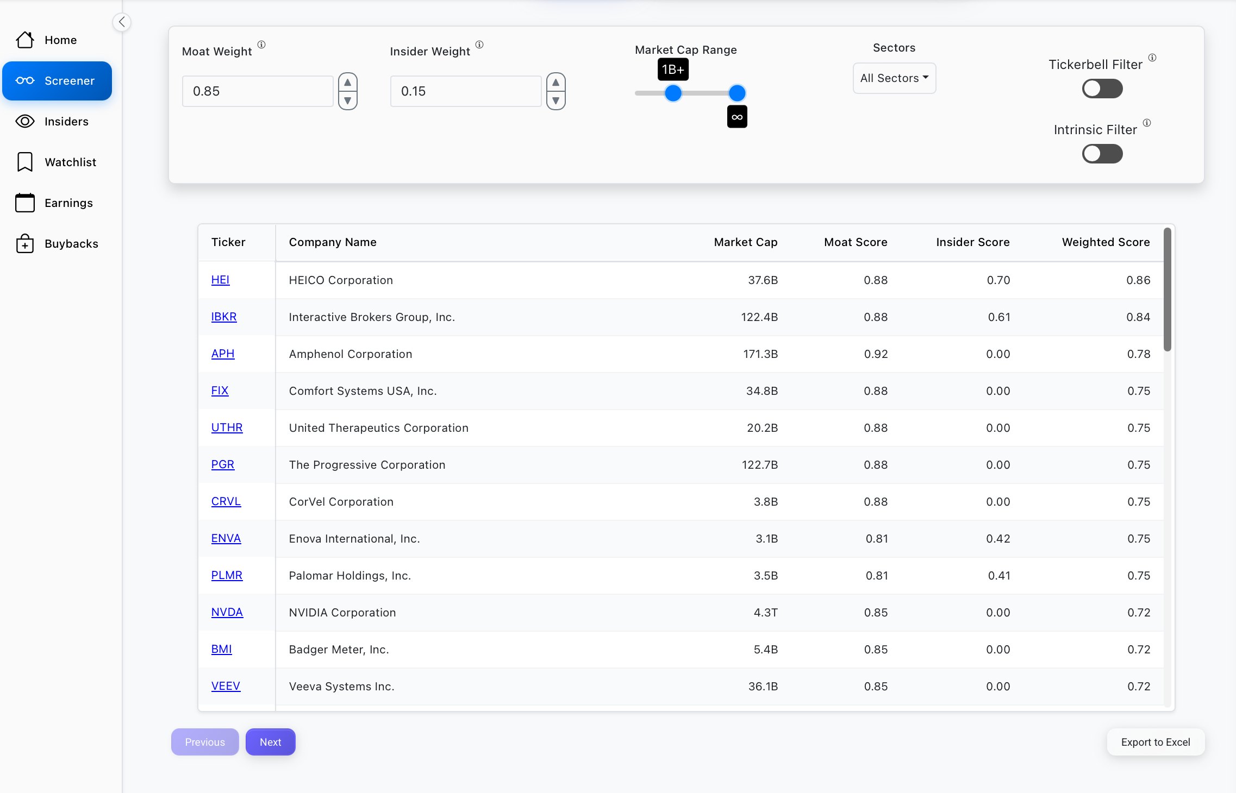Click the Tickerbell Filter info icon
The image size is (1236, 793).
[1153, 58]
